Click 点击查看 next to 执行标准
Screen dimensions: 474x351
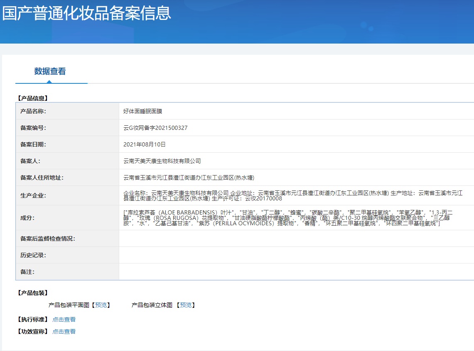64,319
